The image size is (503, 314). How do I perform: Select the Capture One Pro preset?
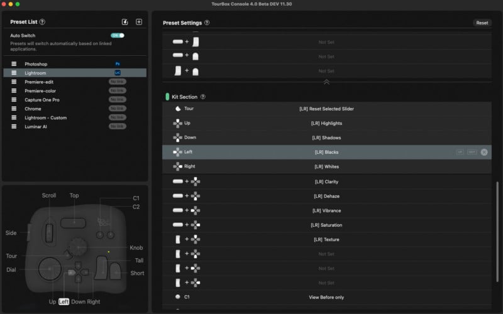[x=42, y=100]
